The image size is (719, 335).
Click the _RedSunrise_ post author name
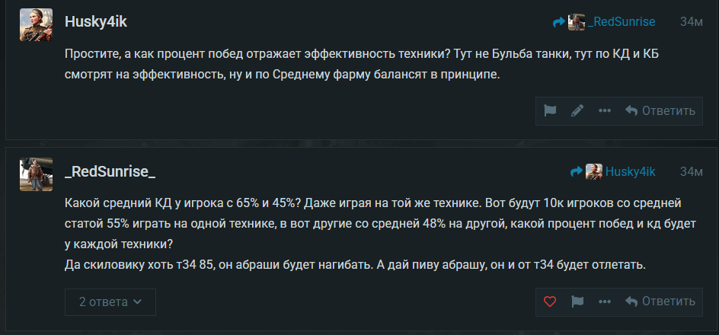click(110, 171)
